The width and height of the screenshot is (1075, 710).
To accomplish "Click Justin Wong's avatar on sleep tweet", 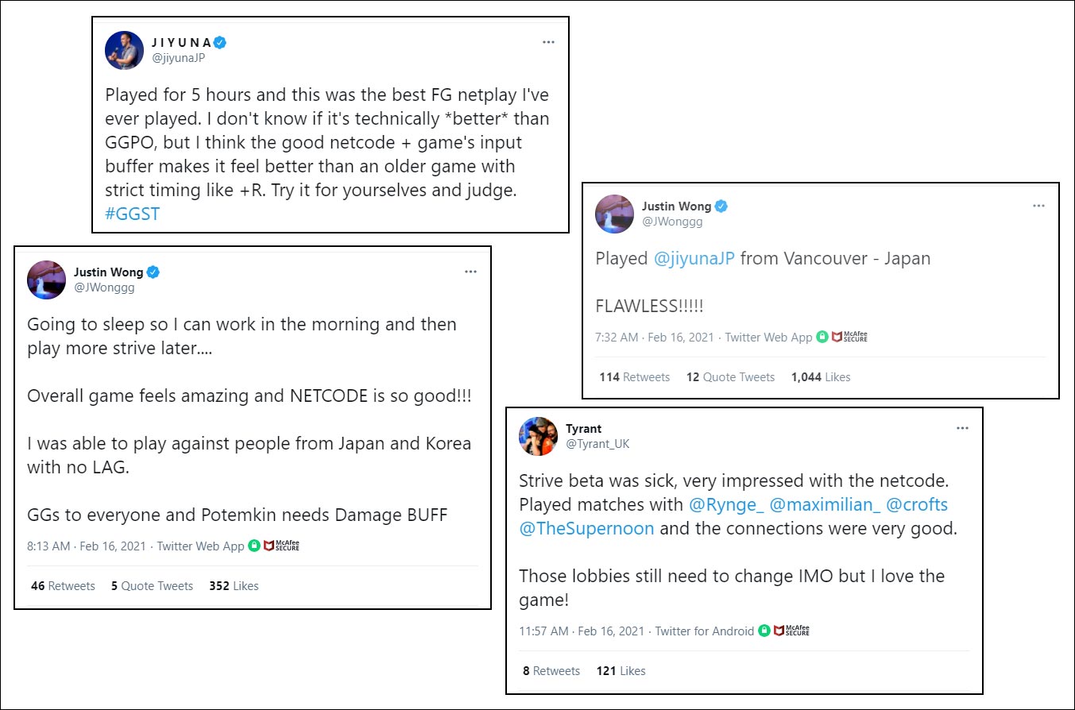I will (46, 280).
